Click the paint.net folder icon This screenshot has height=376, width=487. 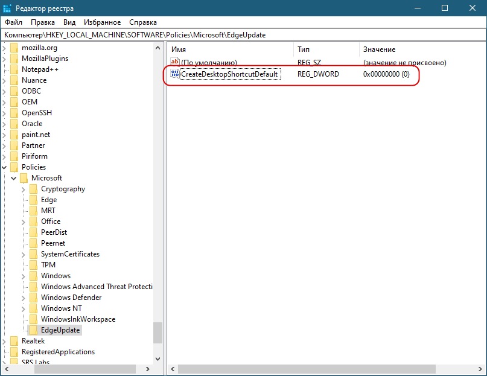[x=14, y=135]
